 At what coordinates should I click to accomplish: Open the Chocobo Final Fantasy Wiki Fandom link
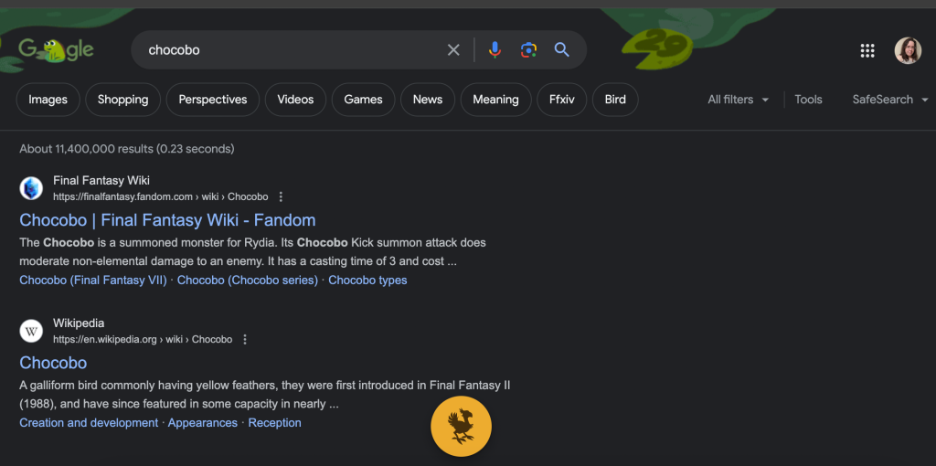click(x=167, y=220)
